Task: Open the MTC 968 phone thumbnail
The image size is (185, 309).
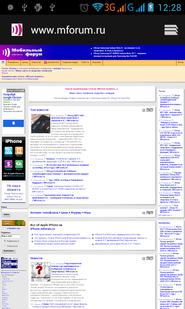Action: [x=41, y=124]
